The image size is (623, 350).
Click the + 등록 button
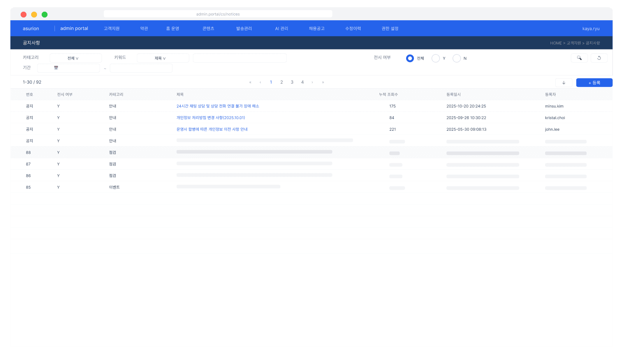click(x=594, y=82)
